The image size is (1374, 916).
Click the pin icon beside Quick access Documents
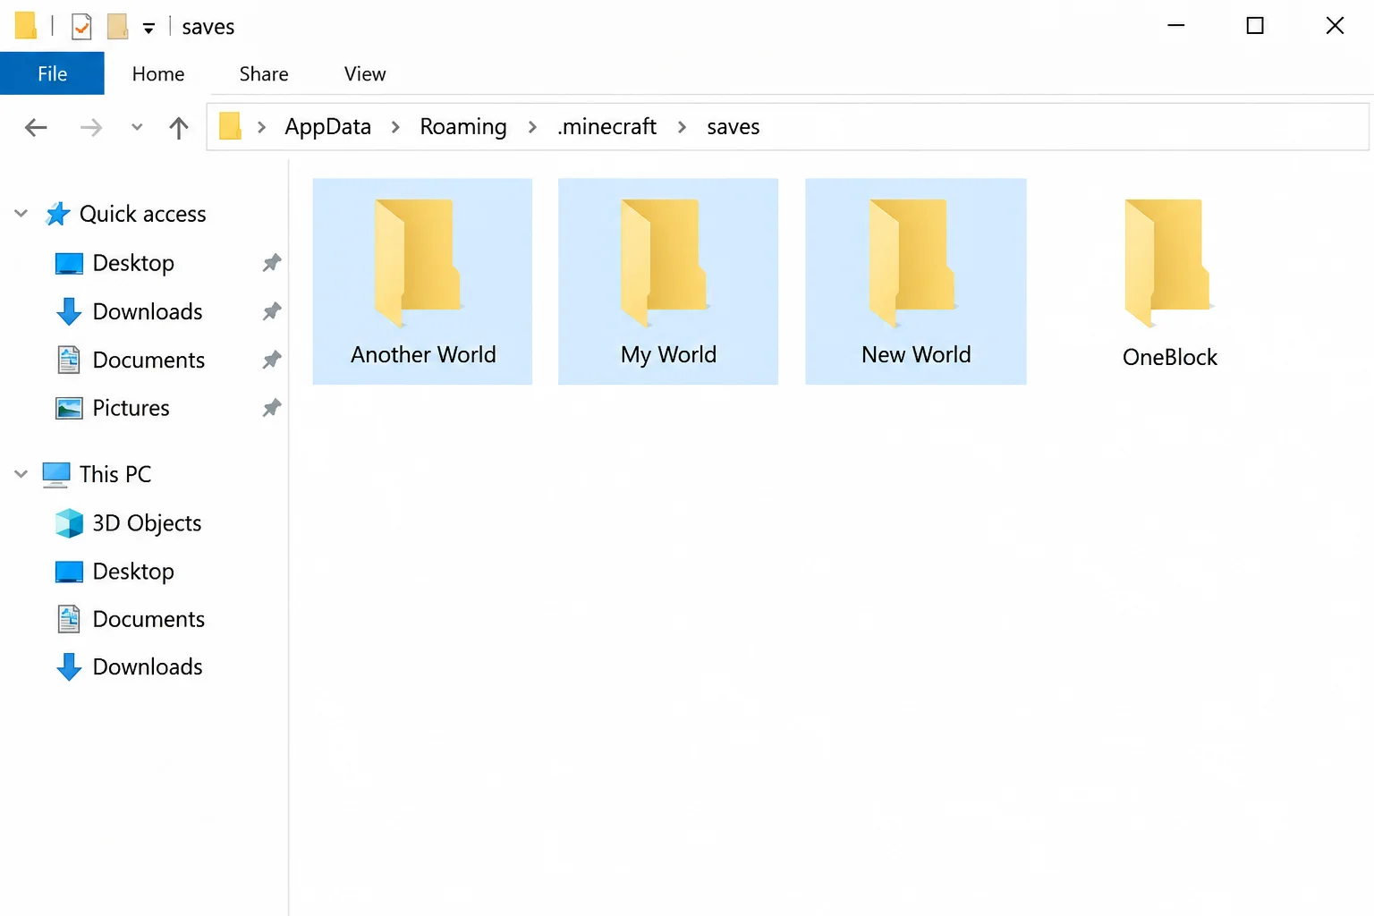(272, 360)
